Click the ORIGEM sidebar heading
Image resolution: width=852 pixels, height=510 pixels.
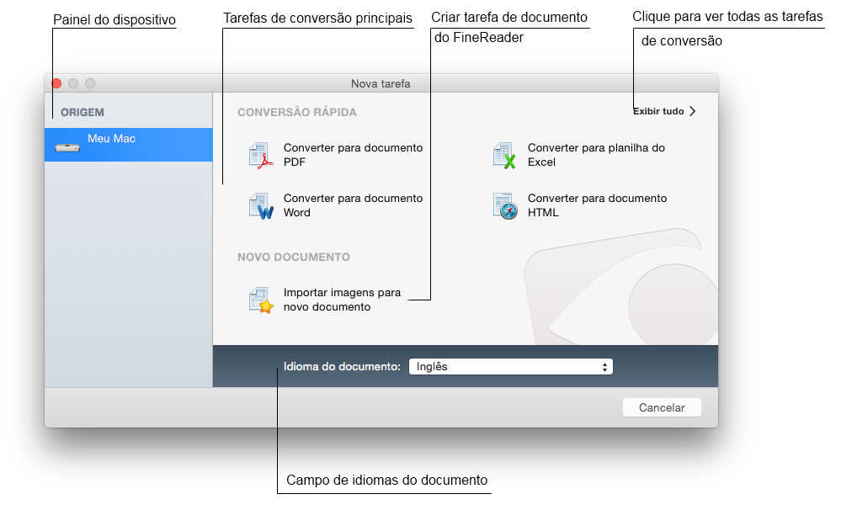pos(82,113)
